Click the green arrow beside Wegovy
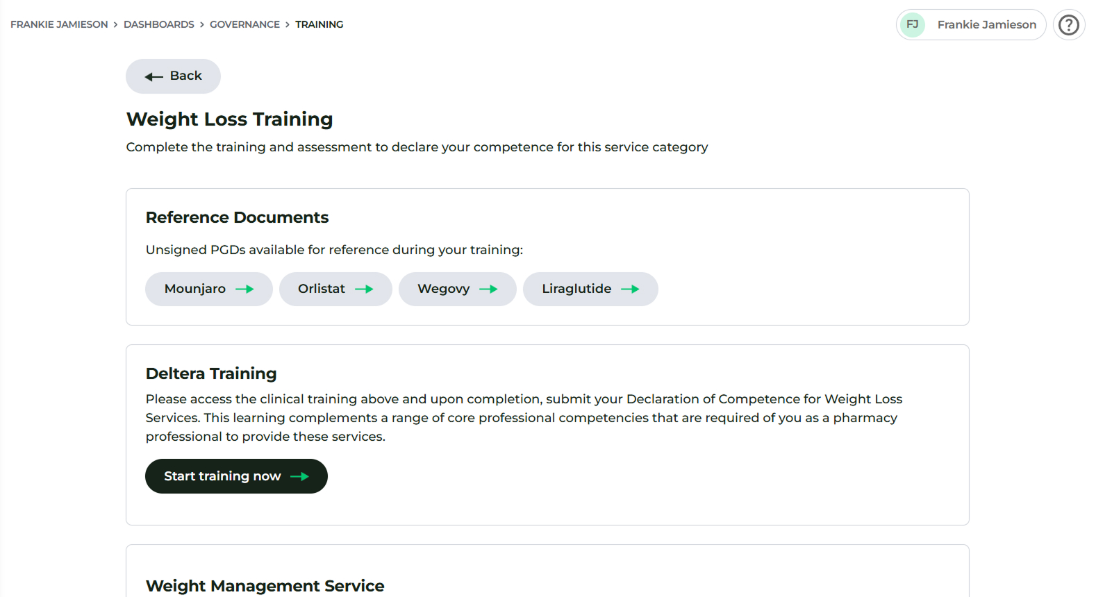Viewport: 1096px width, 597px height. pos(488,289)
